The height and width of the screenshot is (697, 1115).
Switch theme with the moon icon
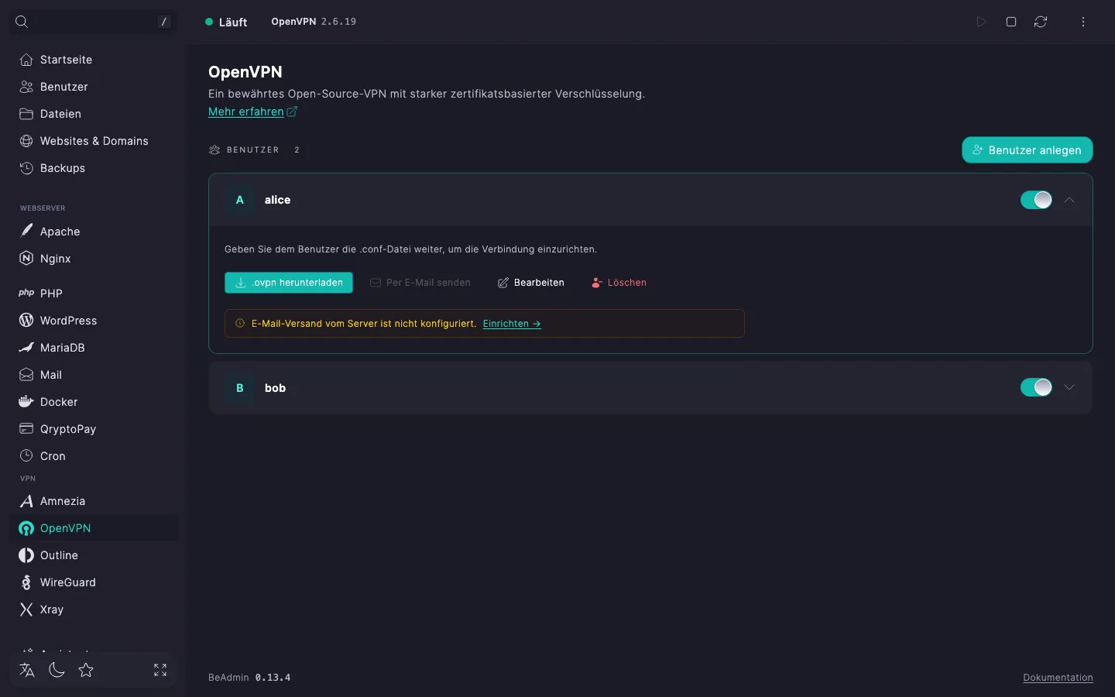click(x=57, y=670)
